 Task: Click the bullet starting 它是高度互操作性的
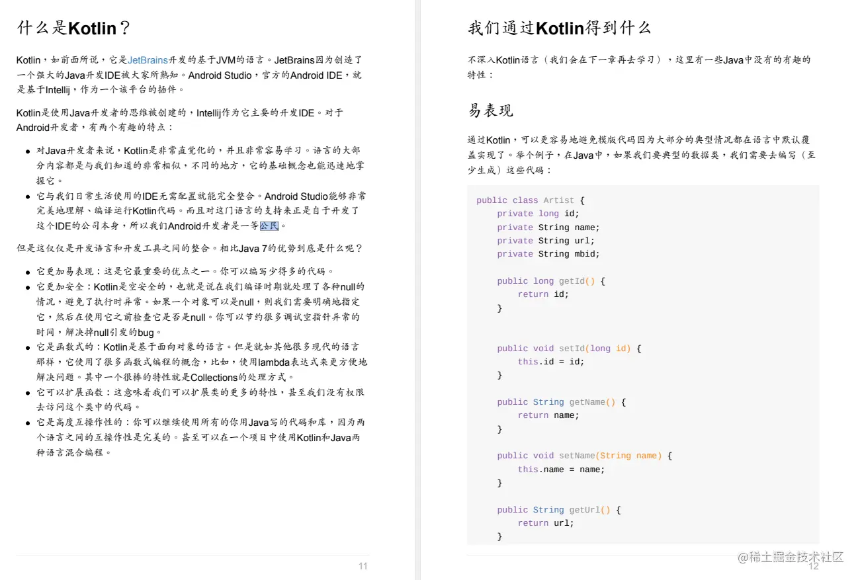(200, 437)
